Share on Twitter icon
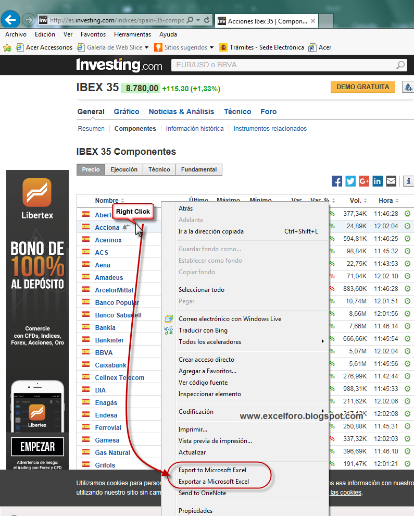The image size is (414, 516). pos(350,181)
